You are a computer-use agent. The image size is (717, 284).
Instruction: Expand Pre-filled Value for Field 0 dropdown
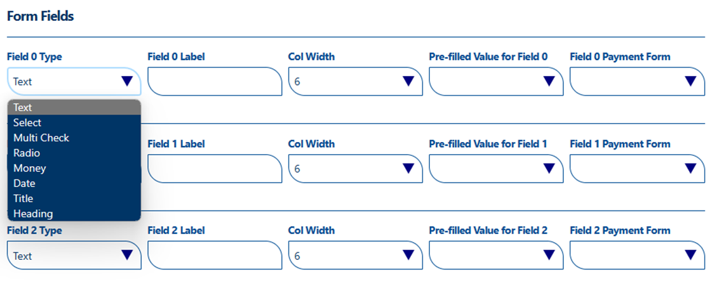(x=496, y=81)
